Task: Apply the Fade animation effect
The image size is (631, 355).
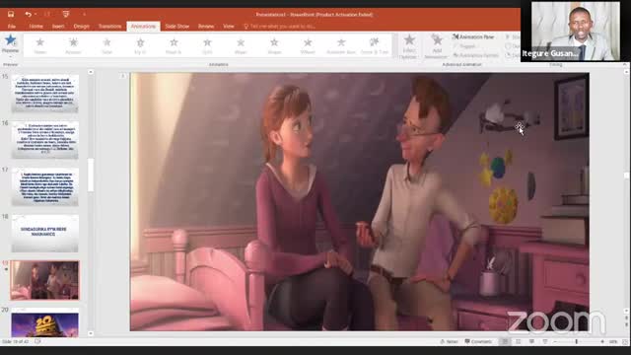Action: (107, 45)
